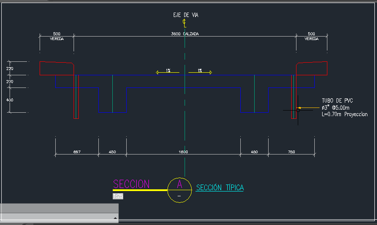
Task: Click the yellow centerline CL symbol
Action: click(185, 24)
